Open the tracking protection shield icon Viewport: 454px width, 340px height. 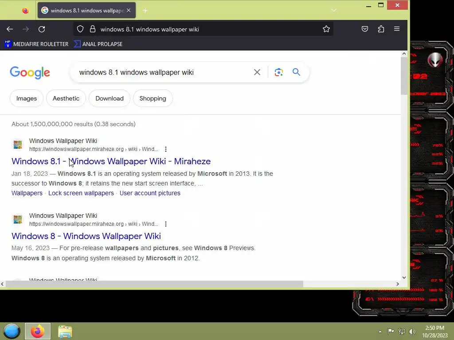(80, 29)
